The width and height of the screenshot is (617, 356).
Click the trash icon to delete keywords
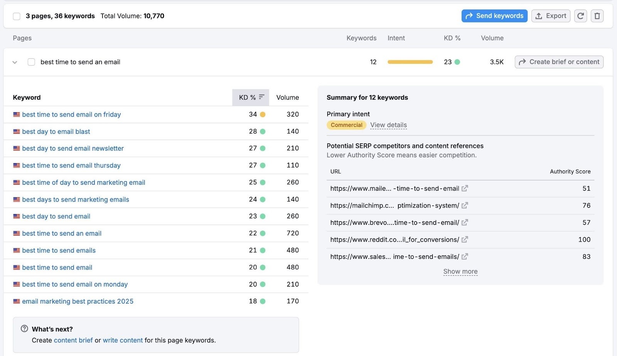click(x=597, y=16)
